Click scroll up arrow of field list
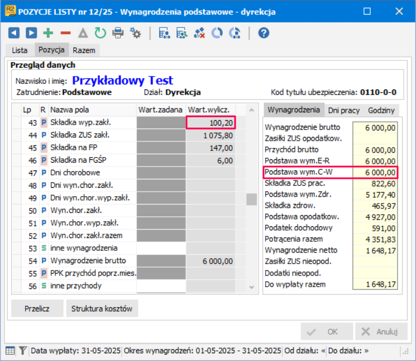This screenshot has width=416, height=361. (x=251, y=110)
